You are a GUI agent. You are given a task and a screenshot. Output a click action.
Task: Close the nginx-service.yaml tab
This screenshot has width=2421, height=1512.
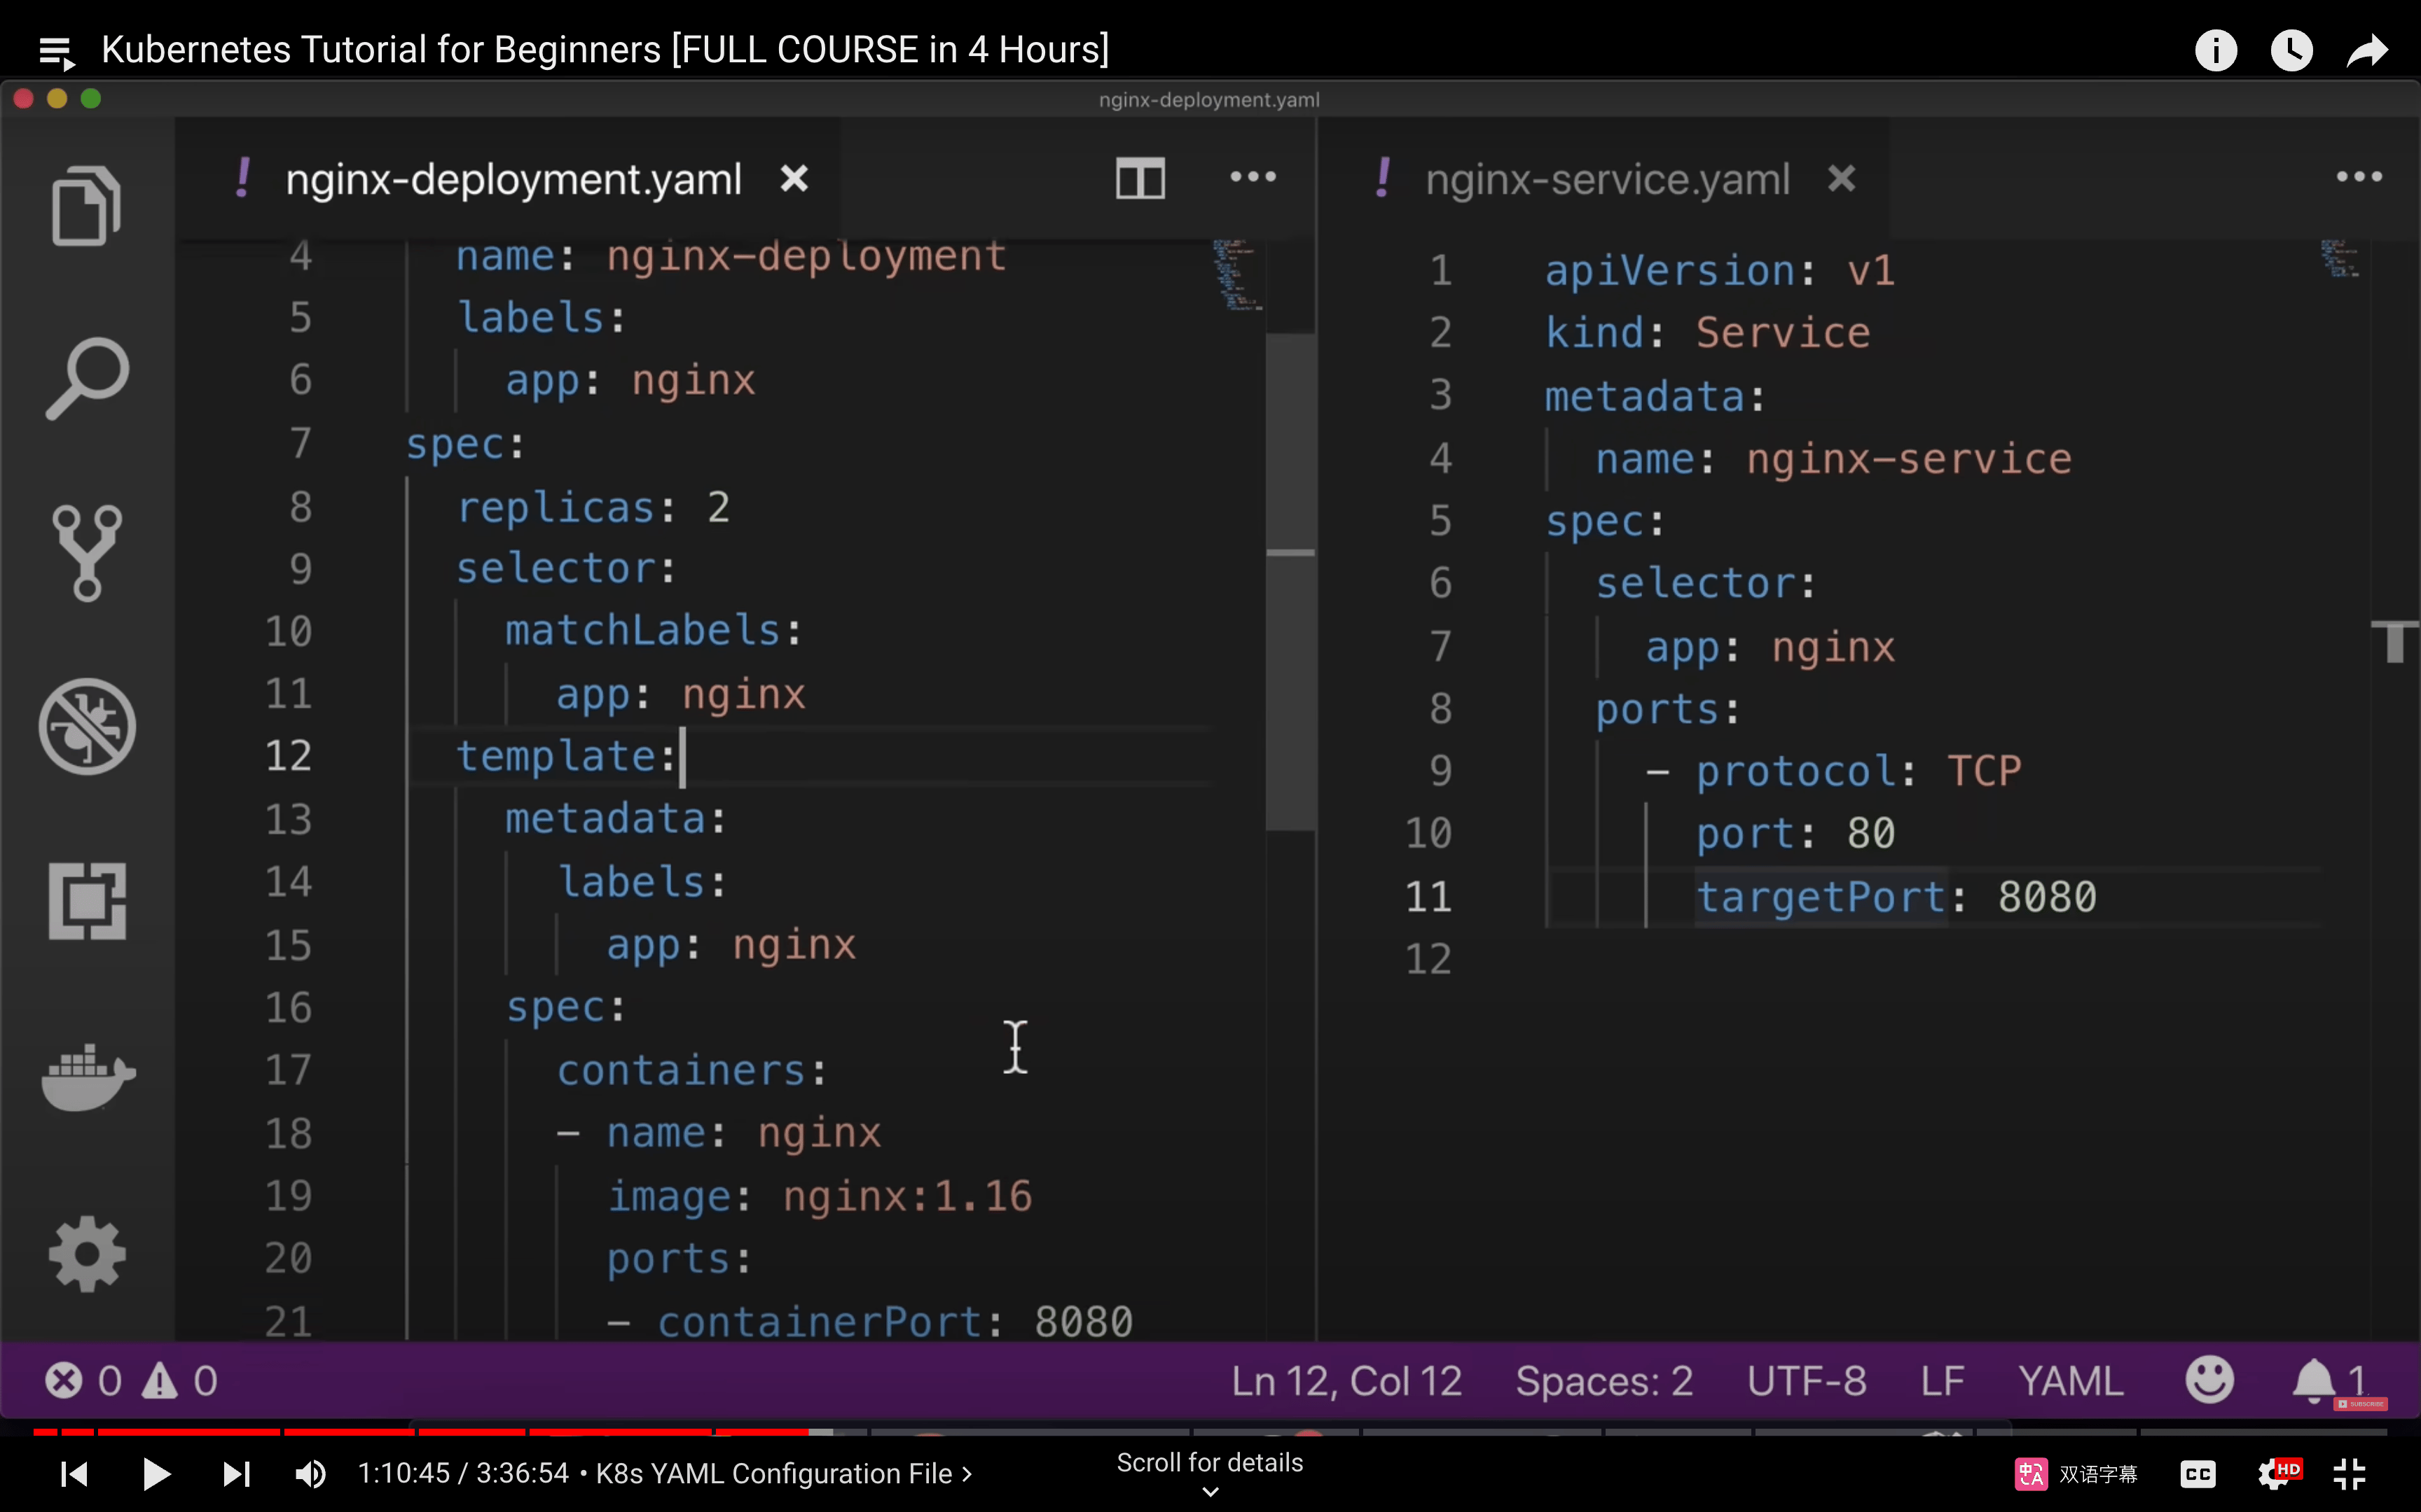[x=1842, y=179]
